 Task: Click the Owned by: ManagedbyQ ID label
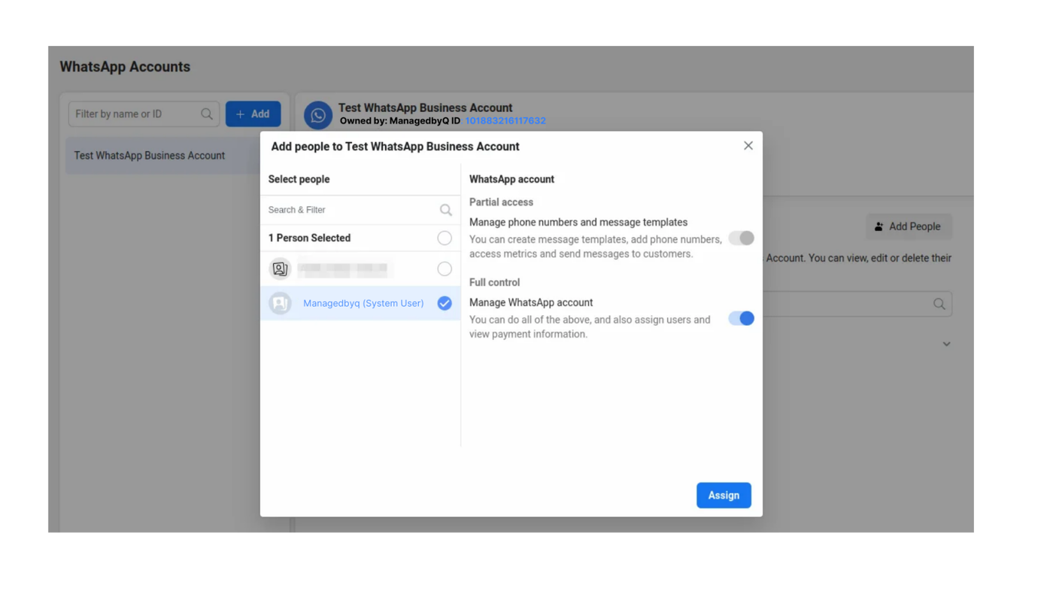[x=400, y=120]
